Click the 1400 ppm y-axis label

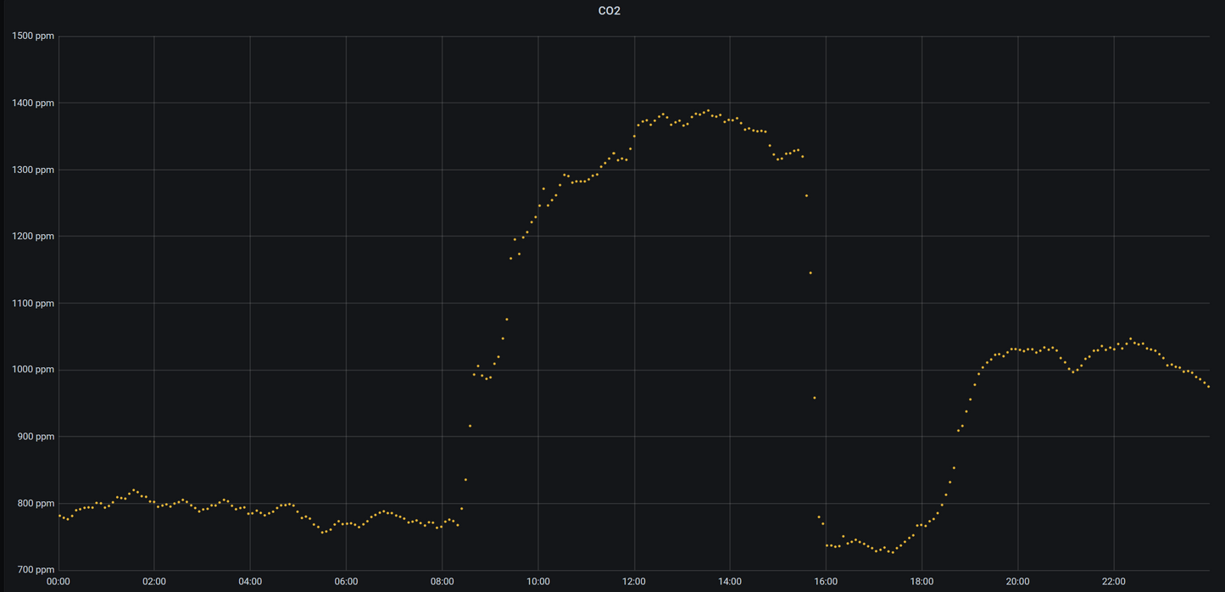click(33, 103)
